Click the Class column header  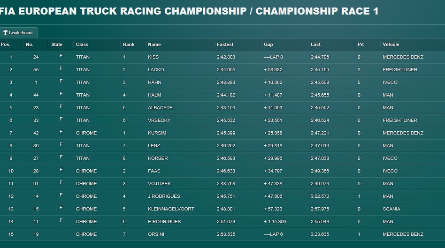tap(82, 45)
